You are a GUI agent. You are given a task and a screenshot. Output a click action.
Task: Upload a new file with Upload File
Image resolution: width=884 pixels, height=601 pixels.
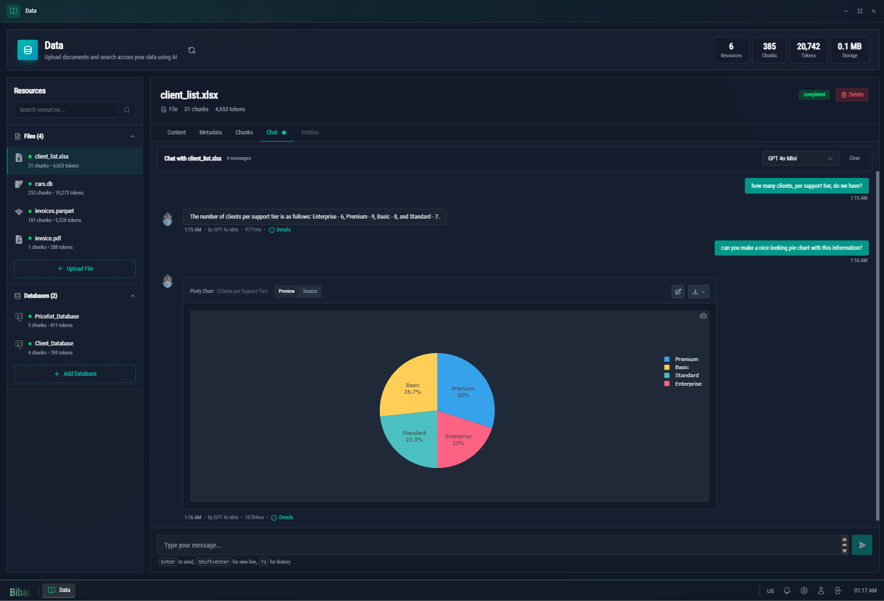(x=74, y=268)
